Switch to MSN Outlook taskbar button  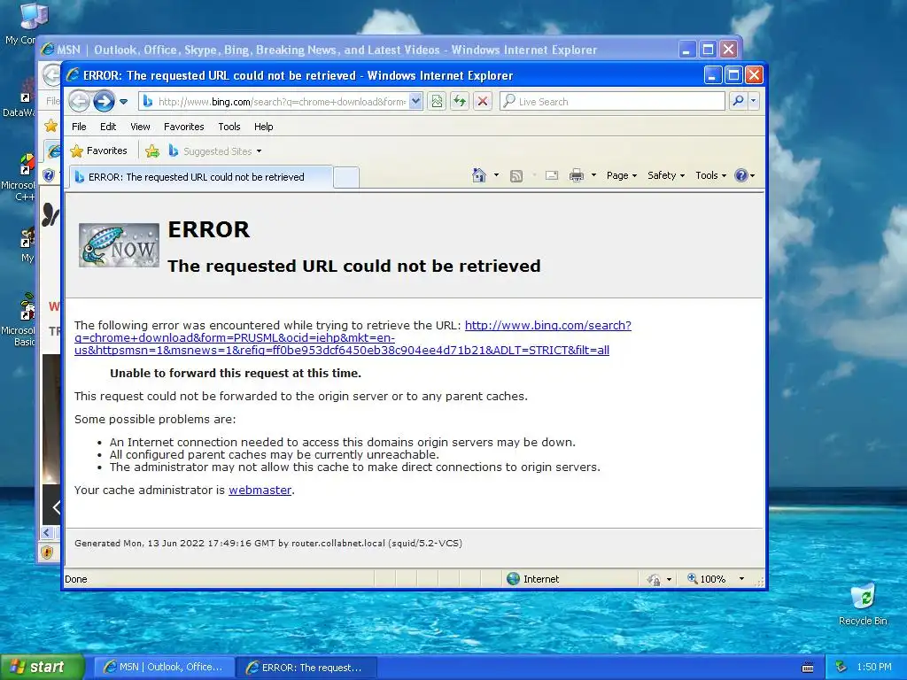click(x=164, y=667)
